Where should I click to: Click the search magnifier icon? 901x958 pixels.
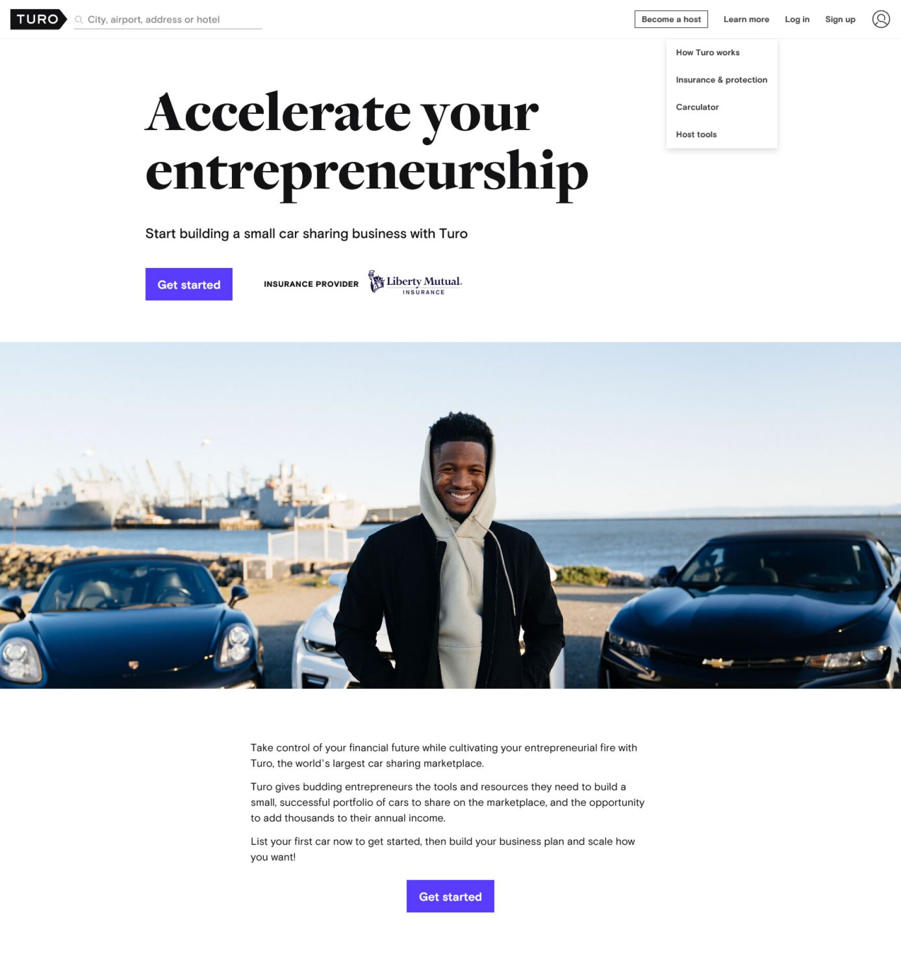(79, 19)
